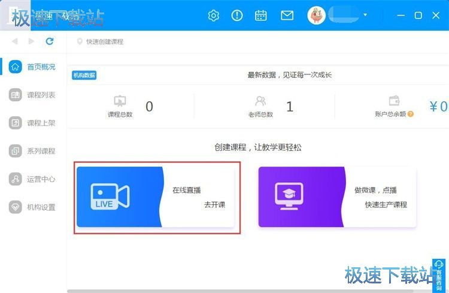Viewport: 449px width, 293px height.
Task: Open 课程列表 in the sidebar
Action: (32, 95)
